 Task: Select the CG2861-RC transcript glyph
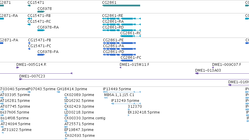(130, 36)
